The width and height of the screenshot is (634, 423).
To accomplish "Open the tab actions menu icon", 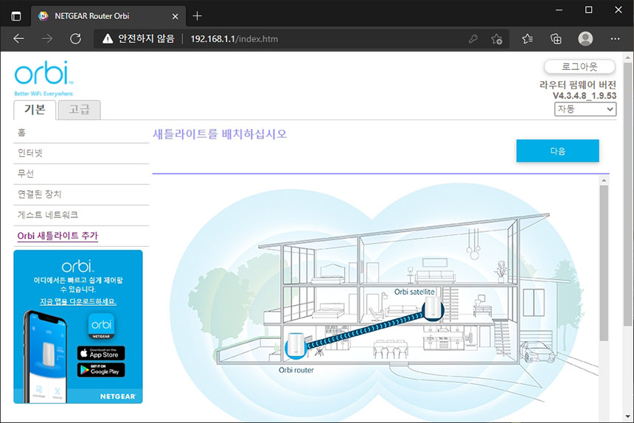I will (15, 16).
